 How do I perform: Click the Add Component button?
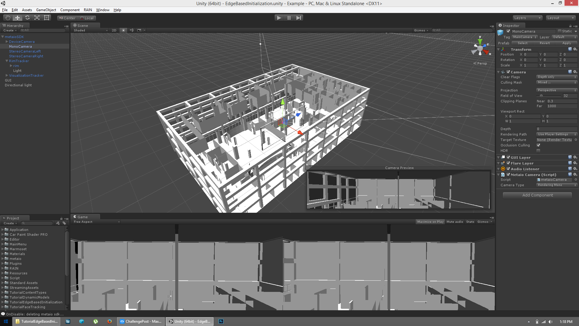[537, 195]
